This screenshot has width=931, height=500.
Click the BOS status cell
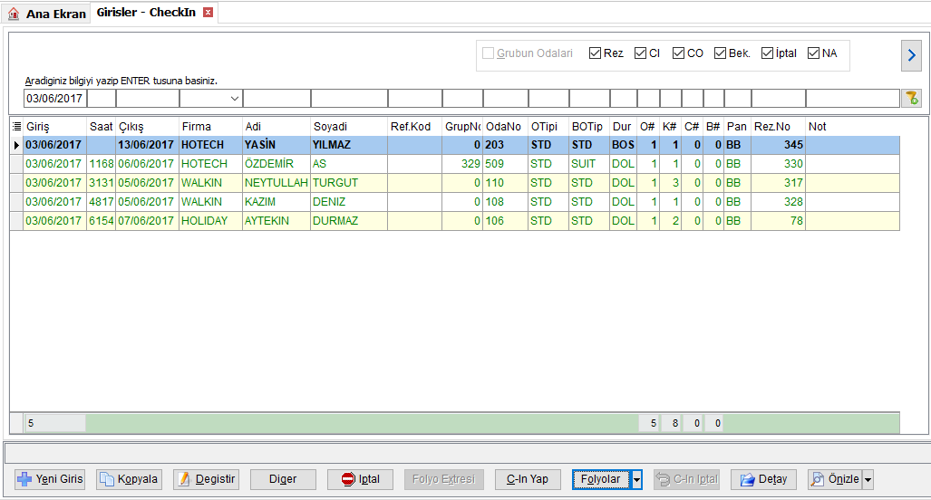(624, 145)
